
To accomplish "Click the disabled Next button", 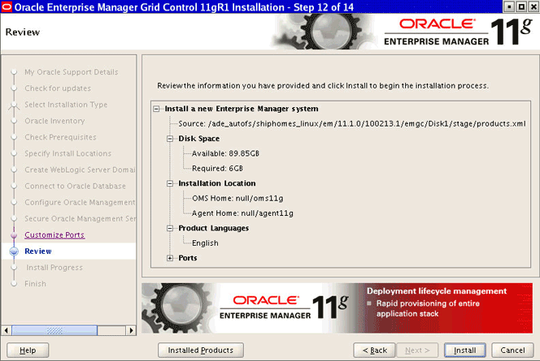I will [x=417, y=350].
